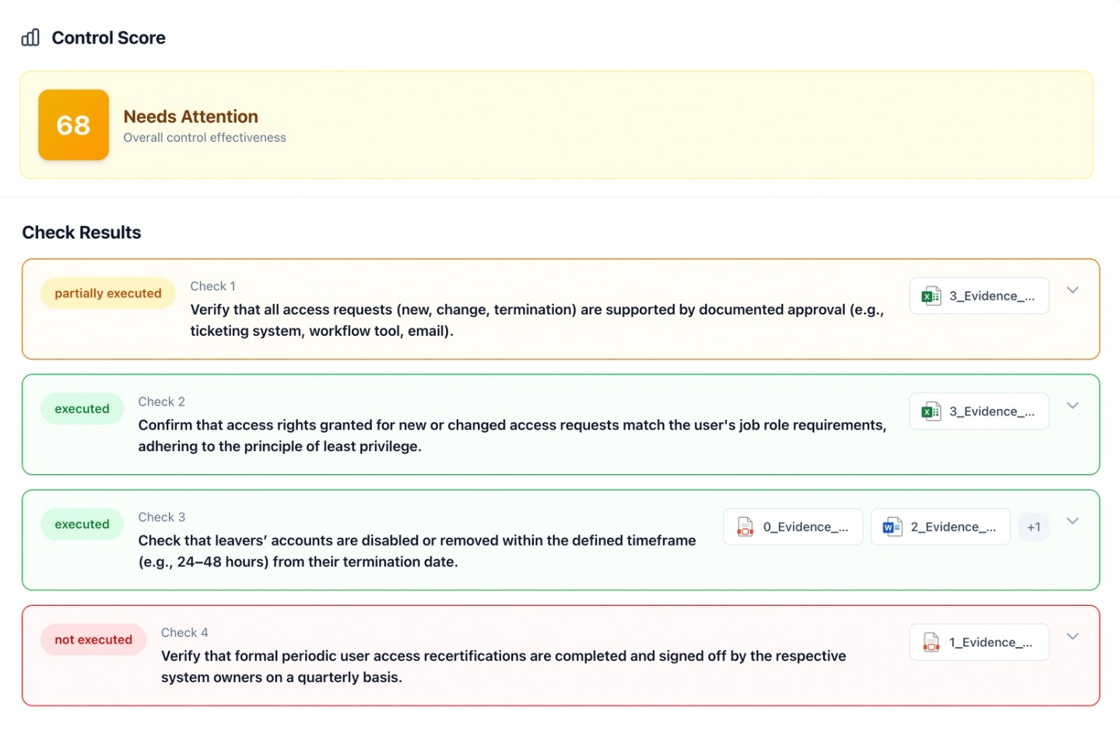Toggle the 'not executed' badge on Check 4

click(93, 639)
